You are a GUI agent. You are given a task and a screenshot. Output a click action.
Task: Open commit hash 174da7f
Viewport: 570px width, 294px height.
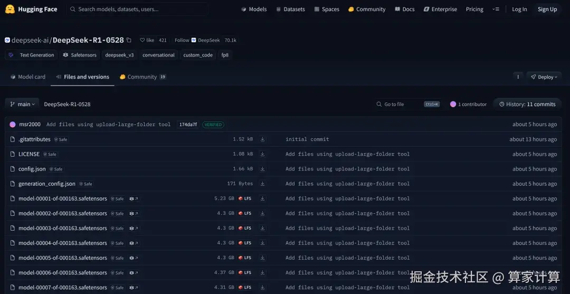pyautogui.click(x=188, y=125)
